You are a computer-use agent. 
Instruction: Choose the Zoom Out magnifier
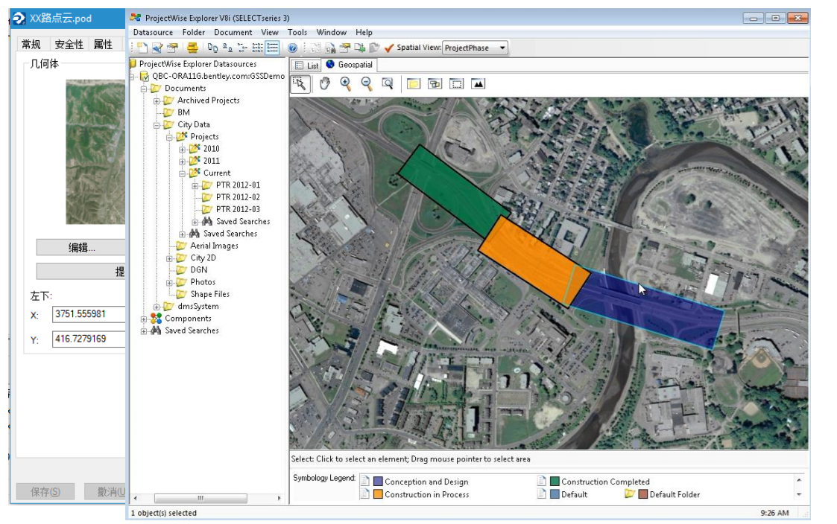(367, 83)
